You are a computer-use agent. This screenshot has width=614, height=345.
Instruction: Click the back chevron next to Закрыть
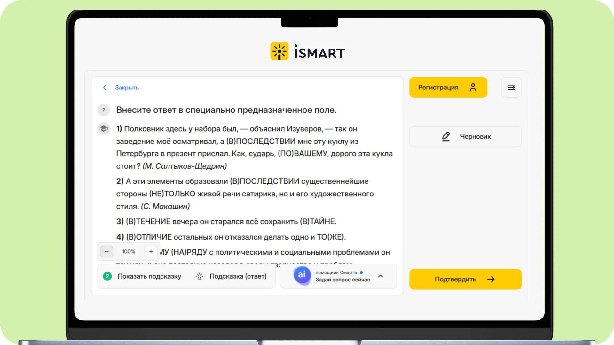pos(105,88)
